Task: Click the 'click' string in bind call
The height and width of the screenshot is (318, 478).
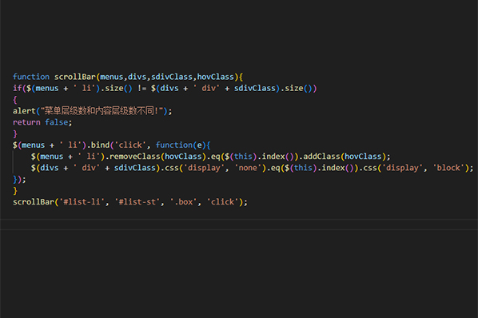Action: pyautogui.click(x=129, y=145)
